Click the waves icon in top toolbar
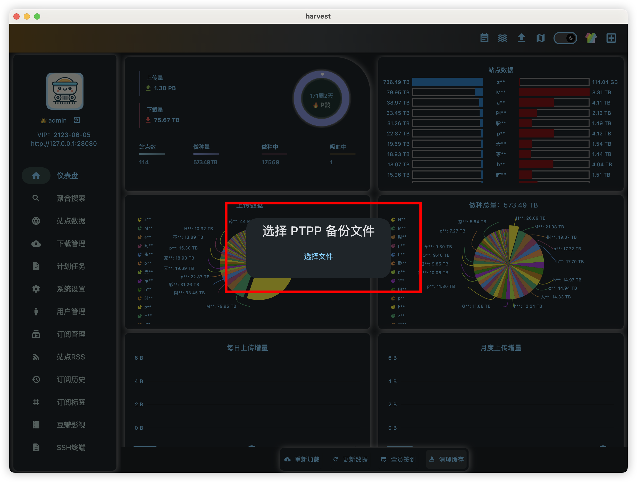This screenshot has width=637, height=482. point(502,38)
